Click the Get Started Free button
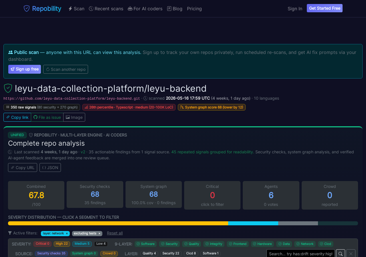 tap(325, 8)
